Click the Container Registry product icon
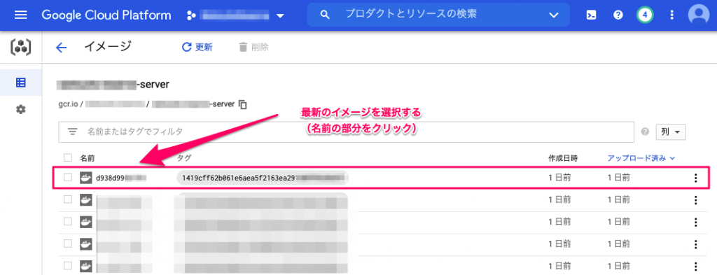 (x=20, y=47)
